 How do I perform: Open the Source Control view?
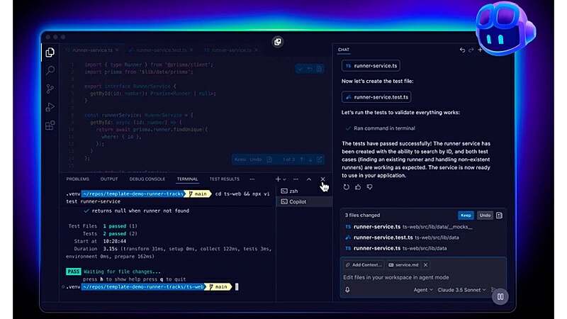[50, 89]
